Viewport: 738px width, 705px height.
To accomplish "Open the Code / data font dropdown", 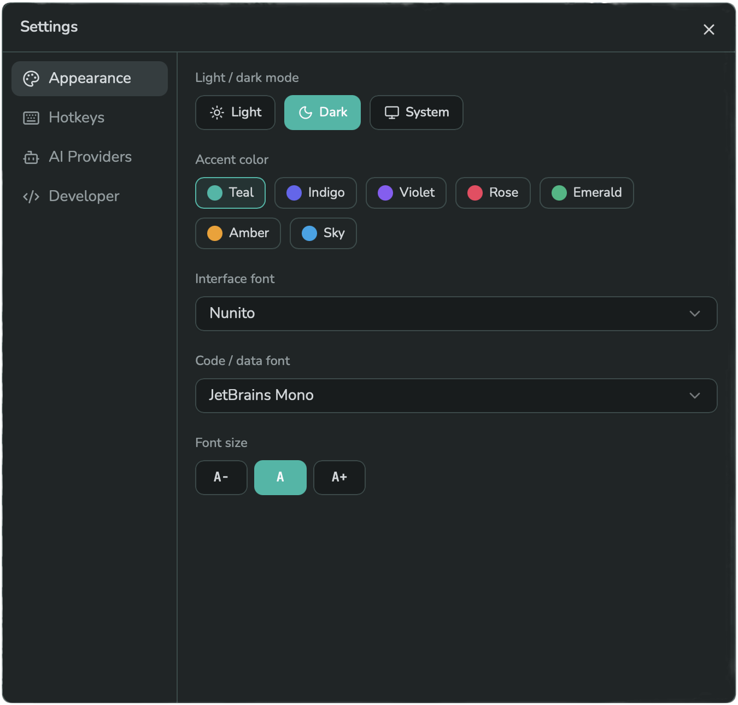I will tap(456, 396).
